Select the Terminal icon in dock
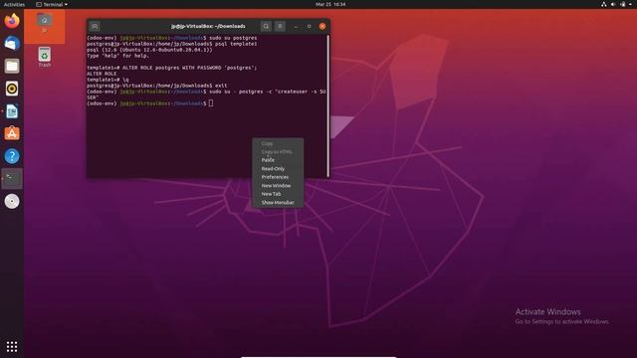Image resolution: width=637 pixels, height=358 pixels. pyautogui.click(x=12, y=179)
